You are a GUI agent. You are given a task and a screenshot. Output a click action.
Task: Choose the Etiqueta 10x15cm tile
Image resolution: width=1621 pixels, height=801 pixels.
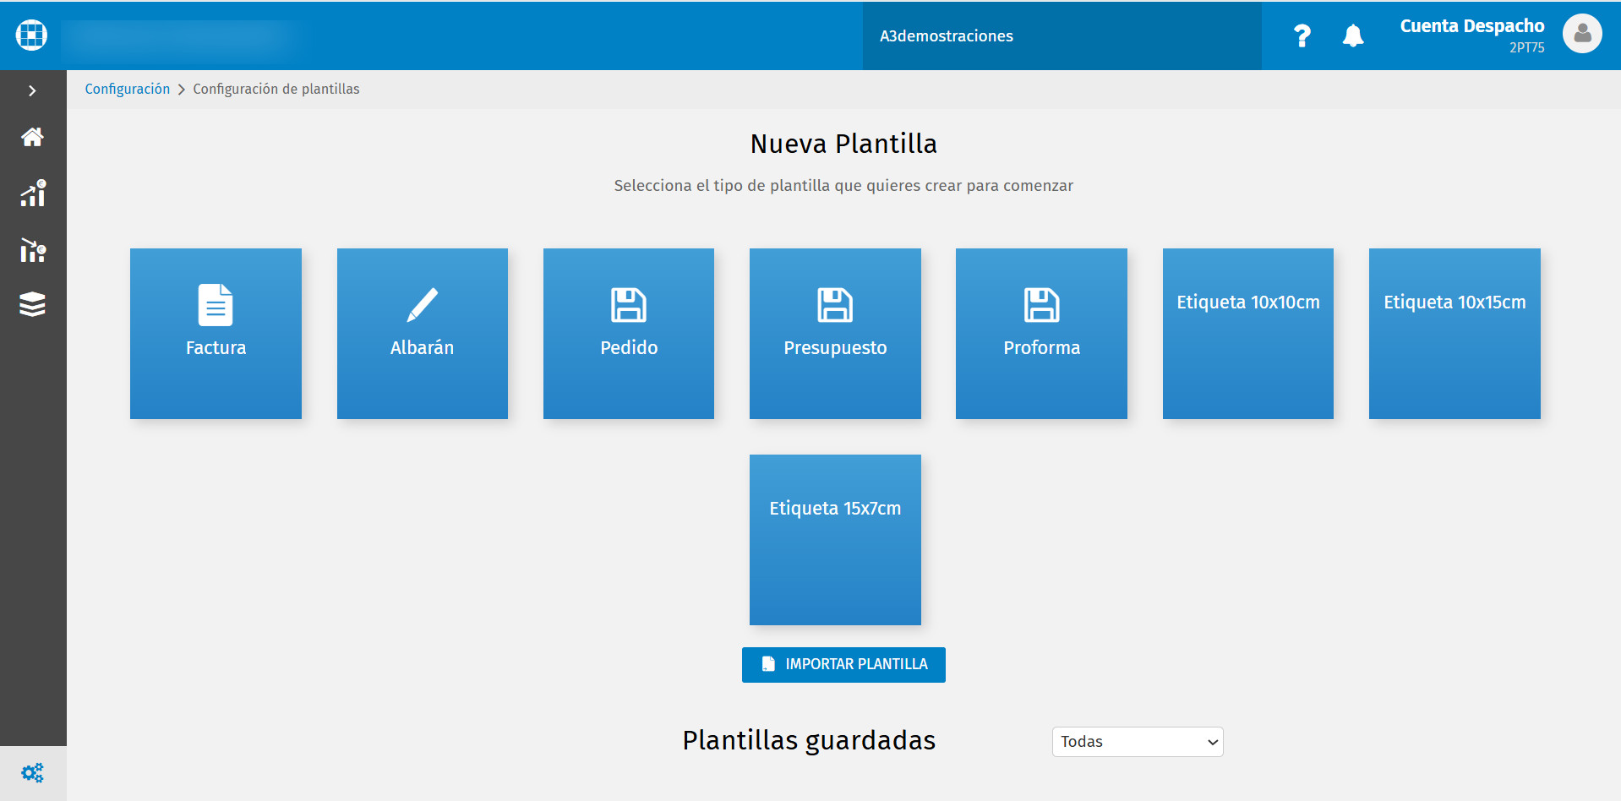(1455, 334)
